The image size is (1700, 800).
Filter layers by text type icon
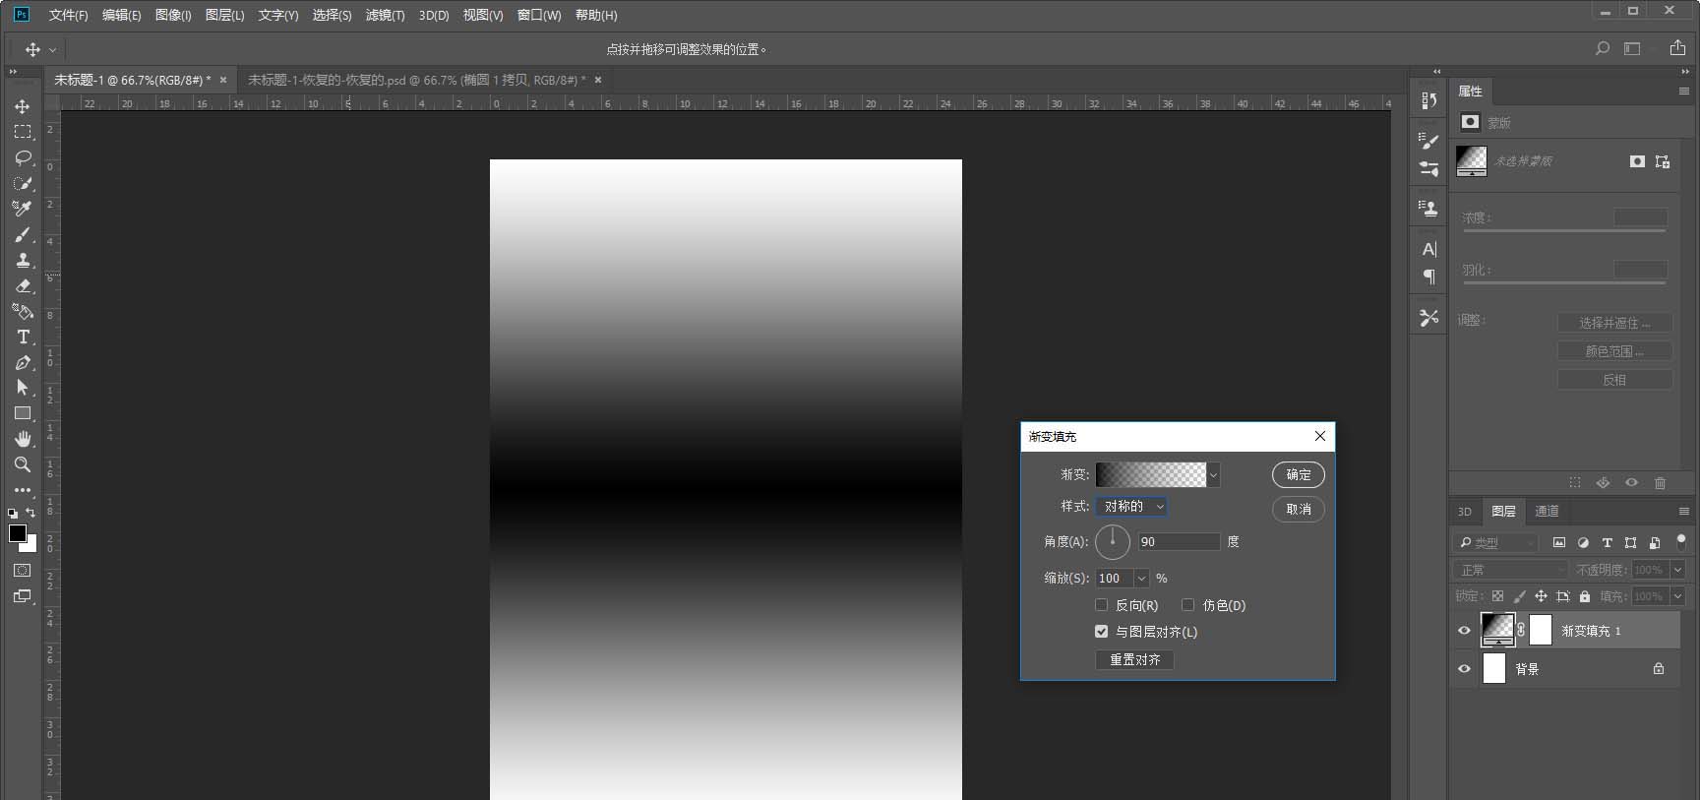pyautogui.click(x=1607, y=542)
